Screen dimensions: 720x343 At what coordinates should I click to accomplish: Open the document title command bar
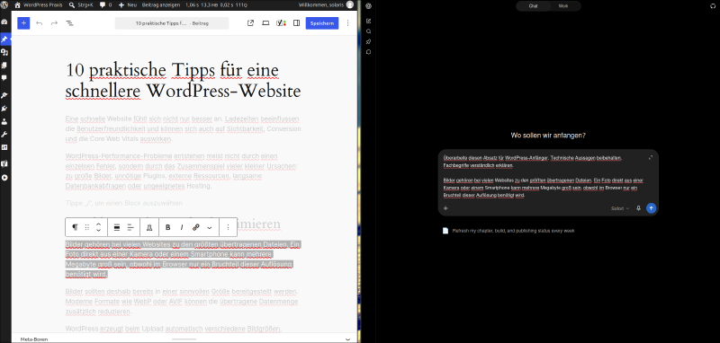coord(172,23)
